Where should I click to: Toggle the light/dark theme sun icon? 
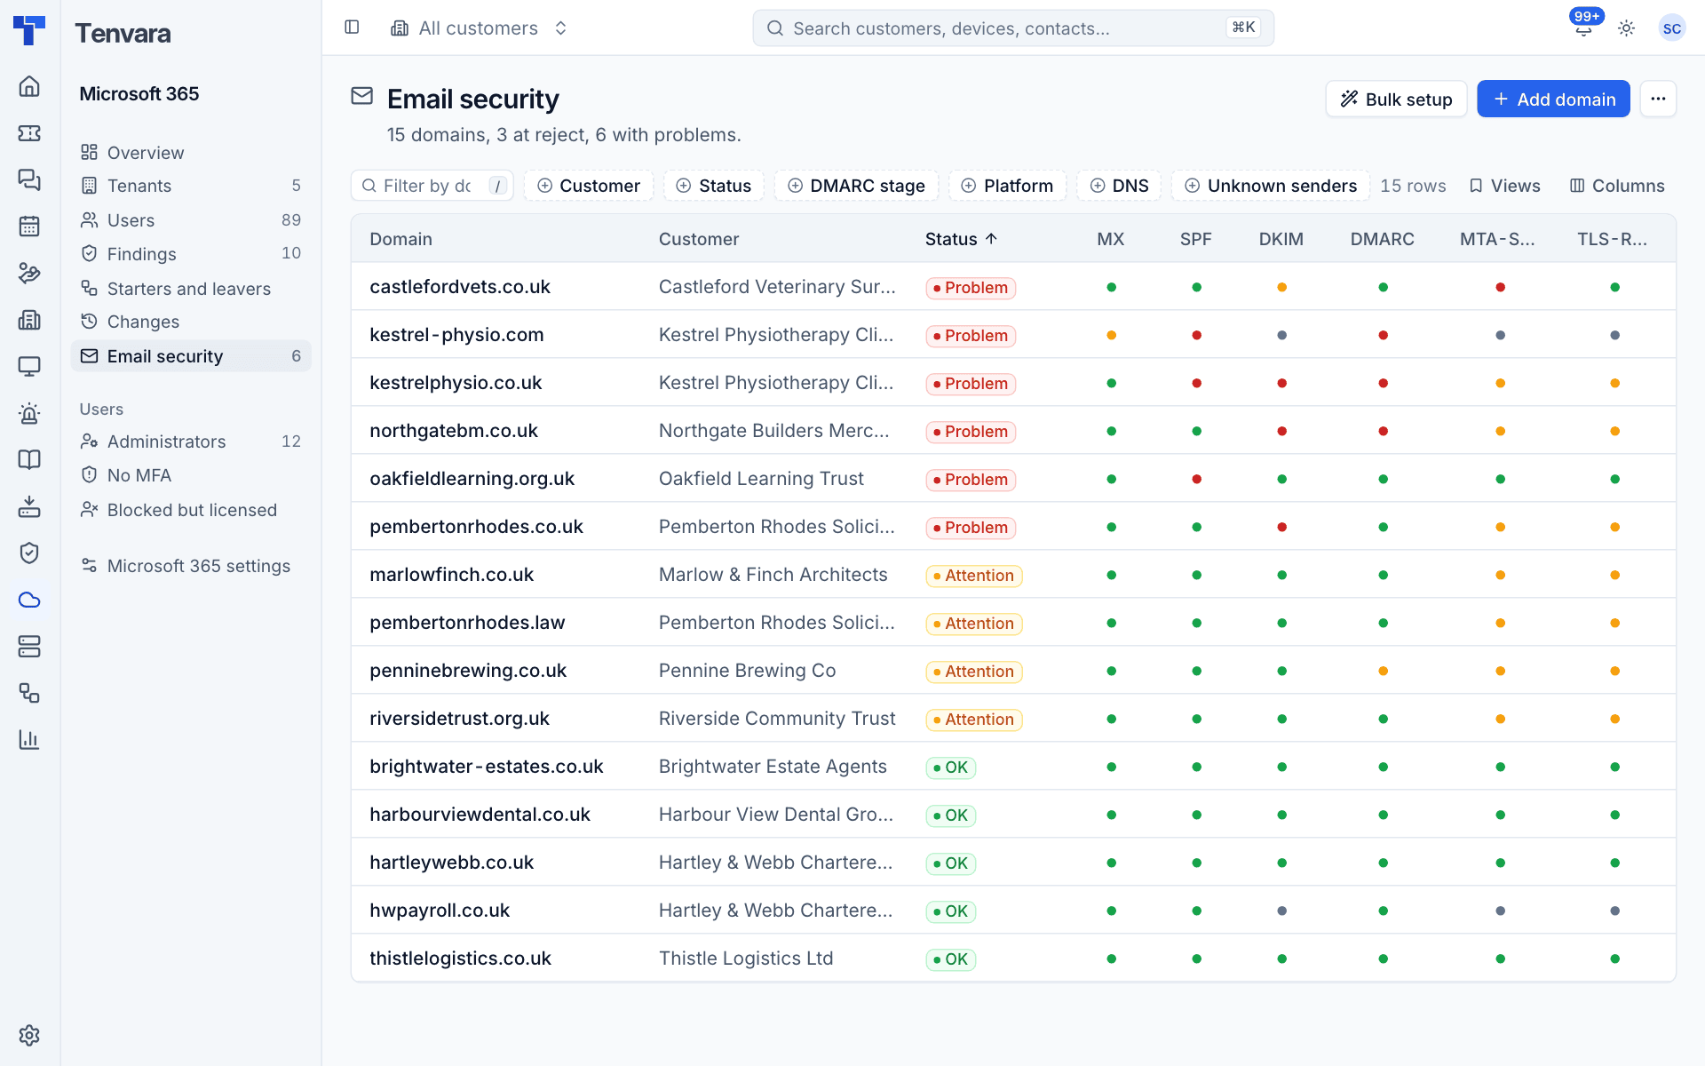click(x=1626, y=28)
